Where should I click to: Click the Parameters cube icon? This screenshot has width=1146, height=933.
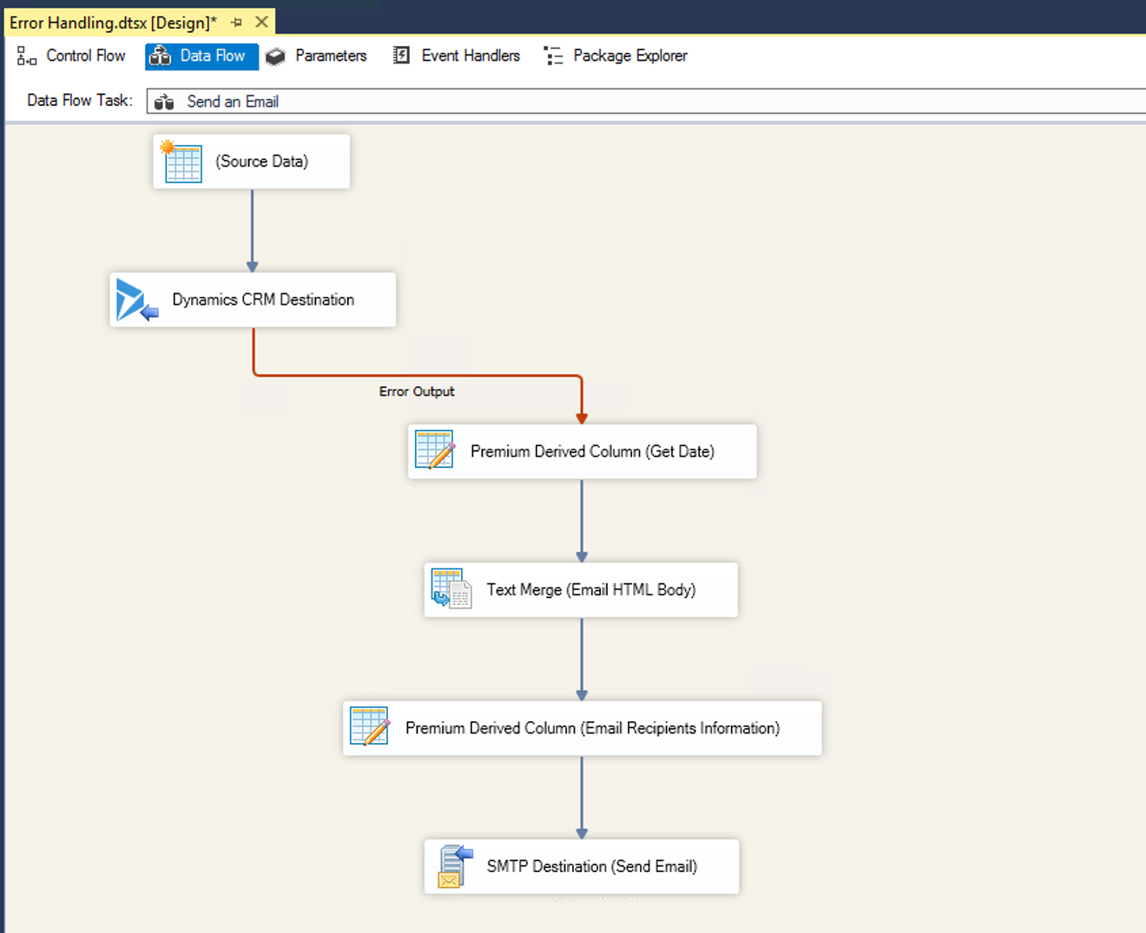[275, 55]
